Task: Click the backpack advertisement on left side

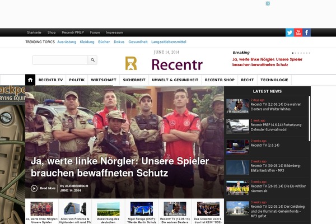Action: tap(12, 155)
